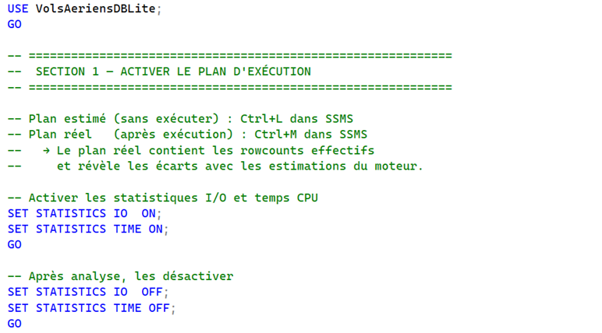This screenshot has width=602, height=333.
Task: Click the Ctrl+M text in the comment
Action: pyautogui.click(x=276, y=134)
